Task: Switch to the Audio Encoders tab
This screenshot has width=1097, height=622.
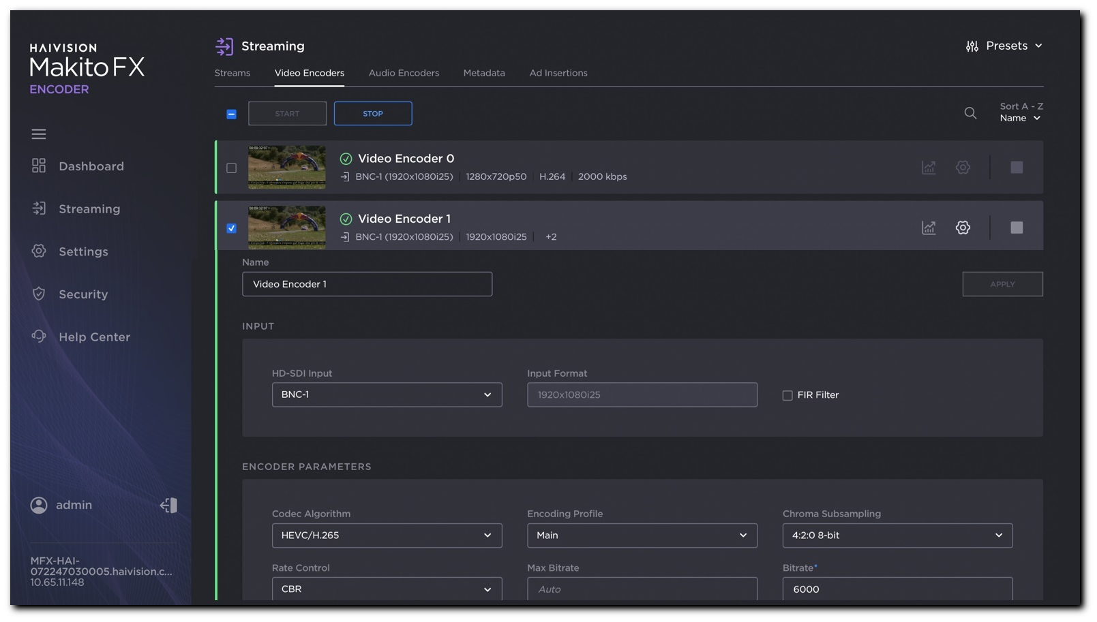Action: tap(404, 73)
